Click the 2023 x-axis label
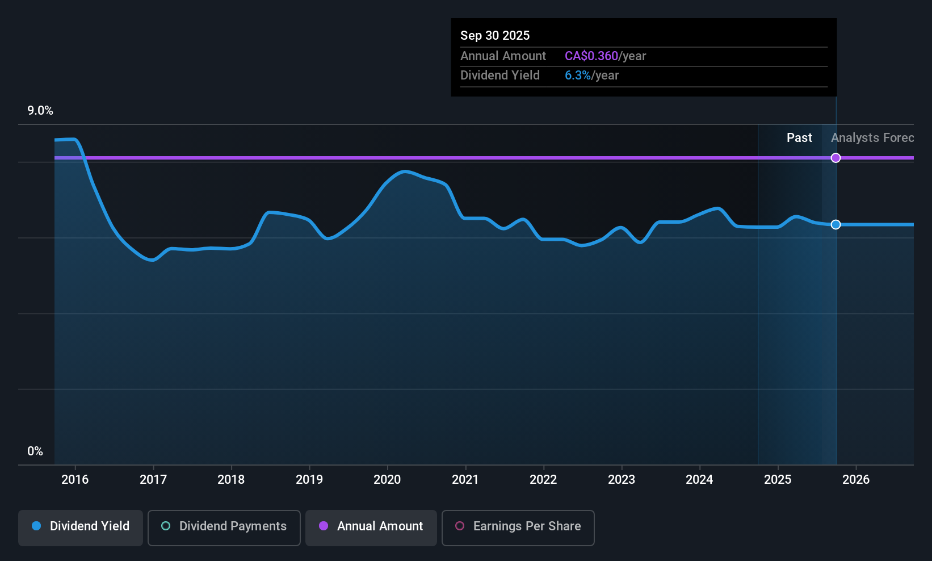 click(622, 480)
